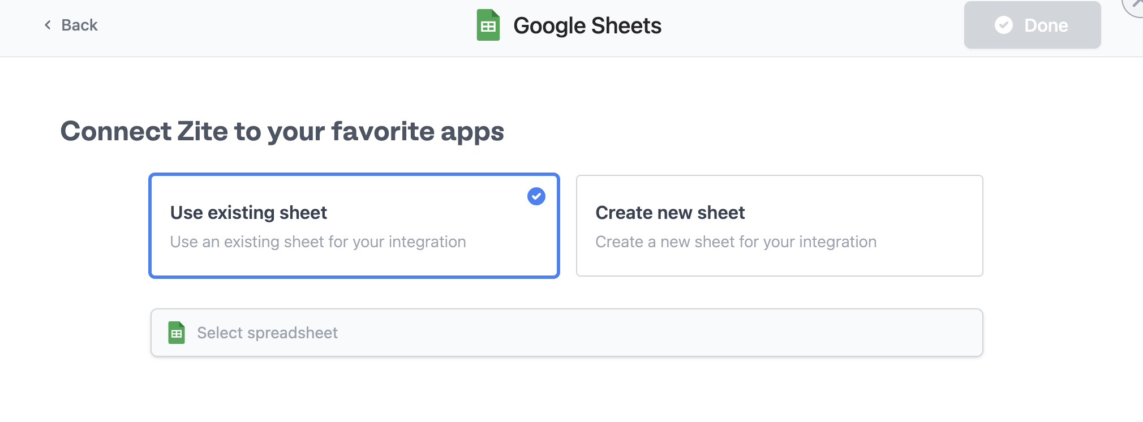
Task: Click the back chevron arrow
Action: [48, 25]
